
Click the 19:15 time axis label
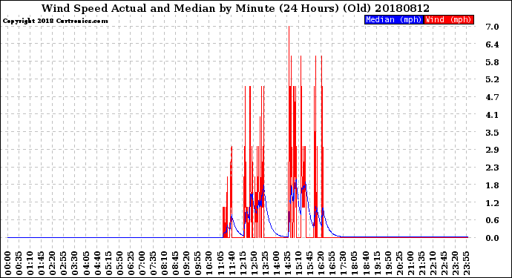point(377,263)
